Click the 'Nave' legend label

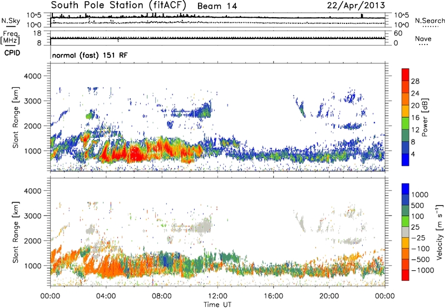coord(423,38)
